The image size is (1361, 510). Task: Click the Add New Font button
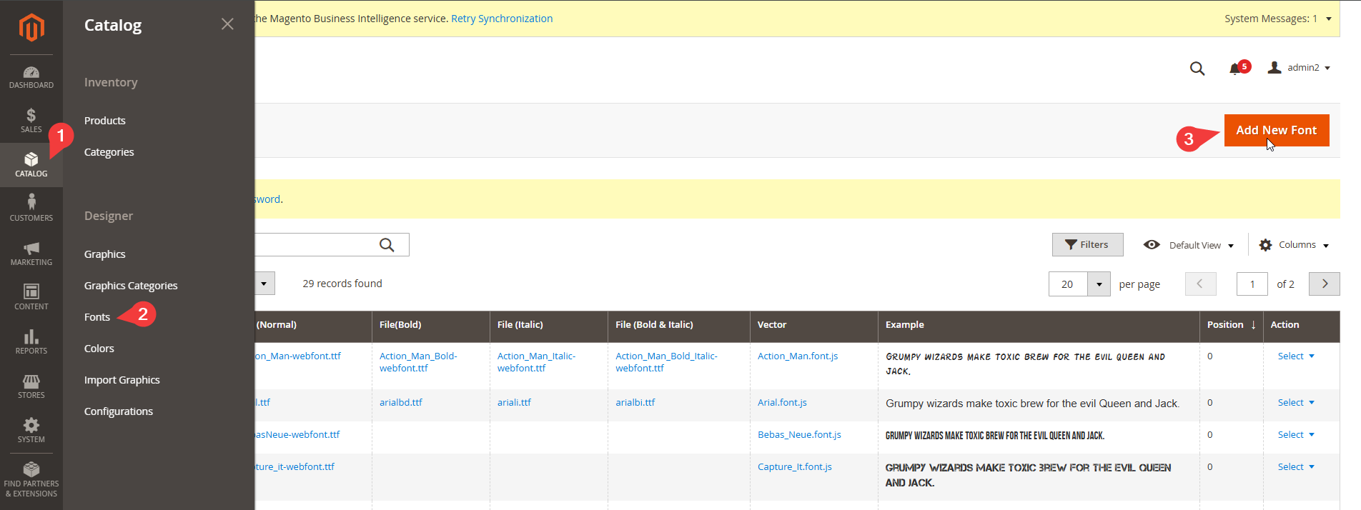(x=1276, y=130)
